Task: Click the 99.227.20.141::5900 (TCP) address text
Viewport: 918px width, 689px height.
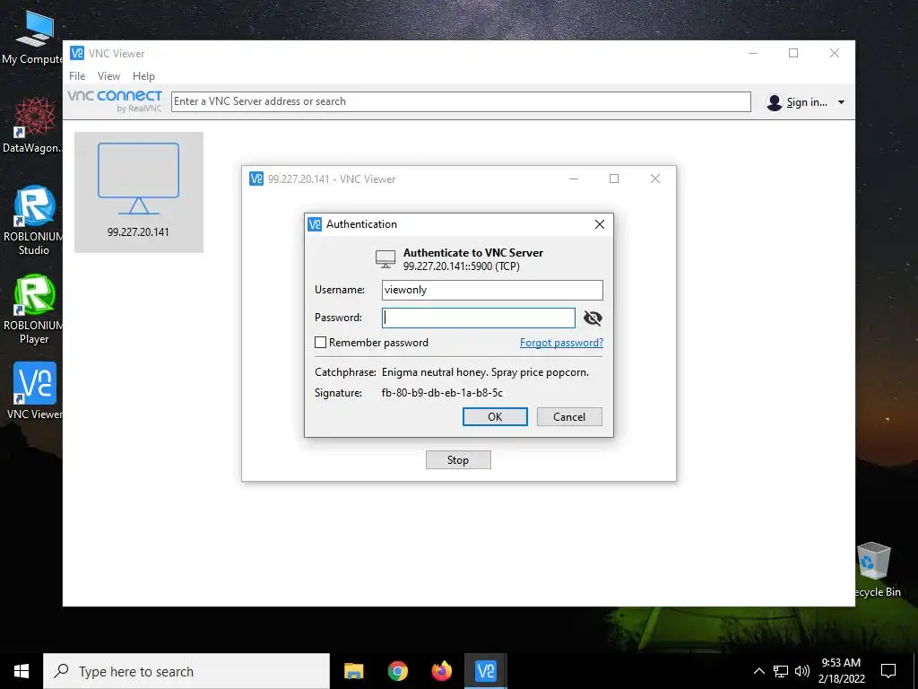Action: point(462,266)
